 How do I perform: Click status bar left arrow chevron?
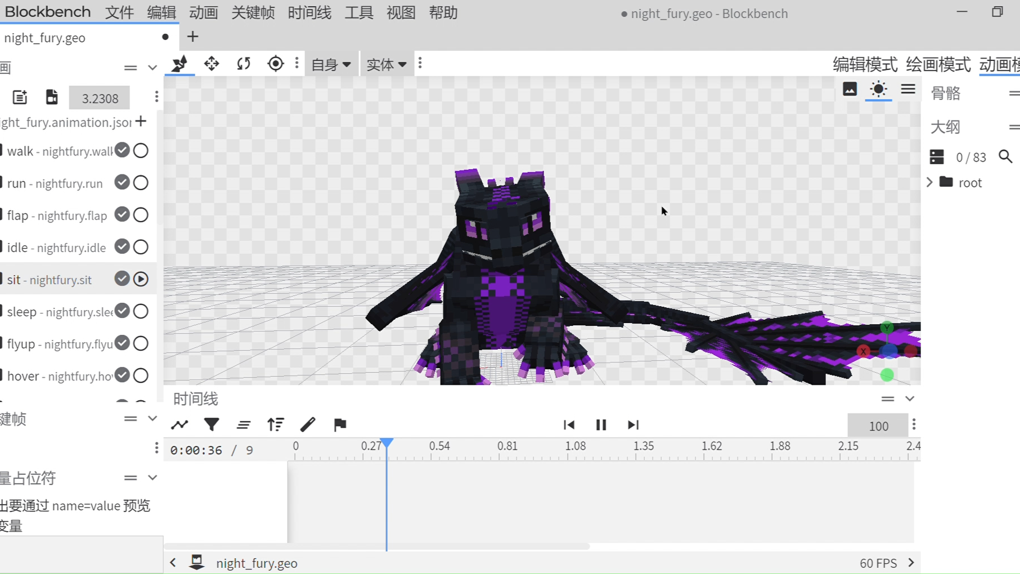173,562
